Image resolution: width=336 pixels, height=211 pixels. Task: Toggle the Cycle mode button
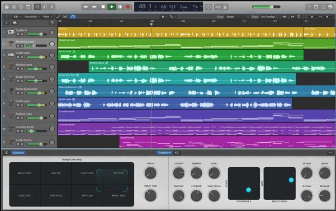pyautogui.click(x=208, y=7)
